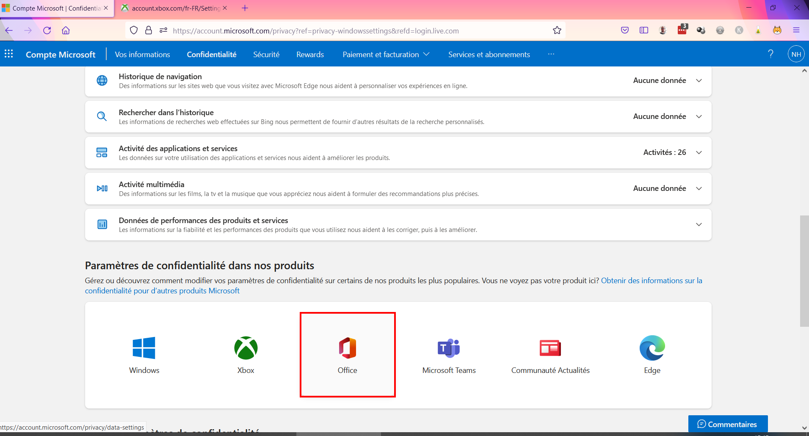Click the page vertical scrollbar thumb
The height and width of the screenshot is (436, 809).
pyautogui.click(x=804, y=271)
